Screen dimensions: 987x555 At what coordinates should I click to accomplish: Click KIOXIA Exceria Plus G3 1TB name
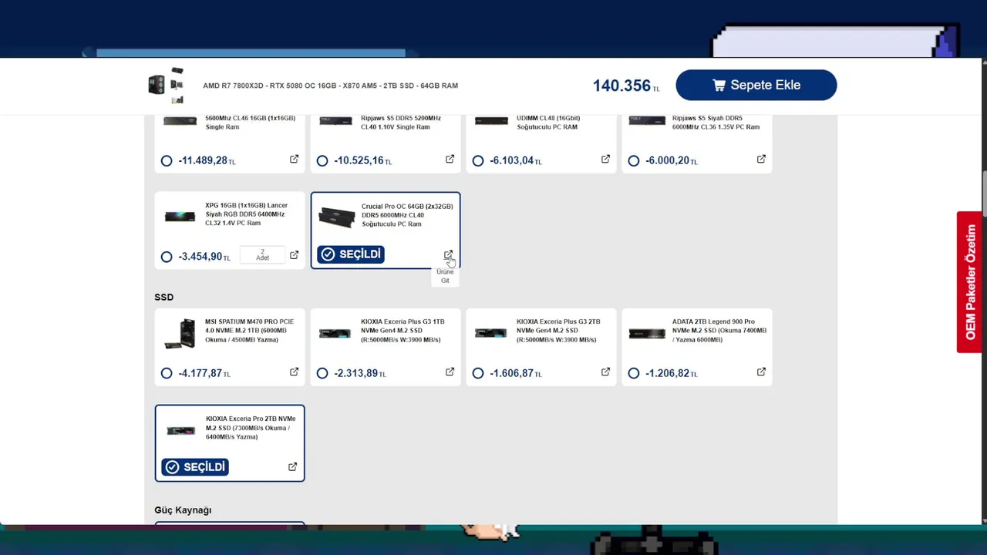403,331
